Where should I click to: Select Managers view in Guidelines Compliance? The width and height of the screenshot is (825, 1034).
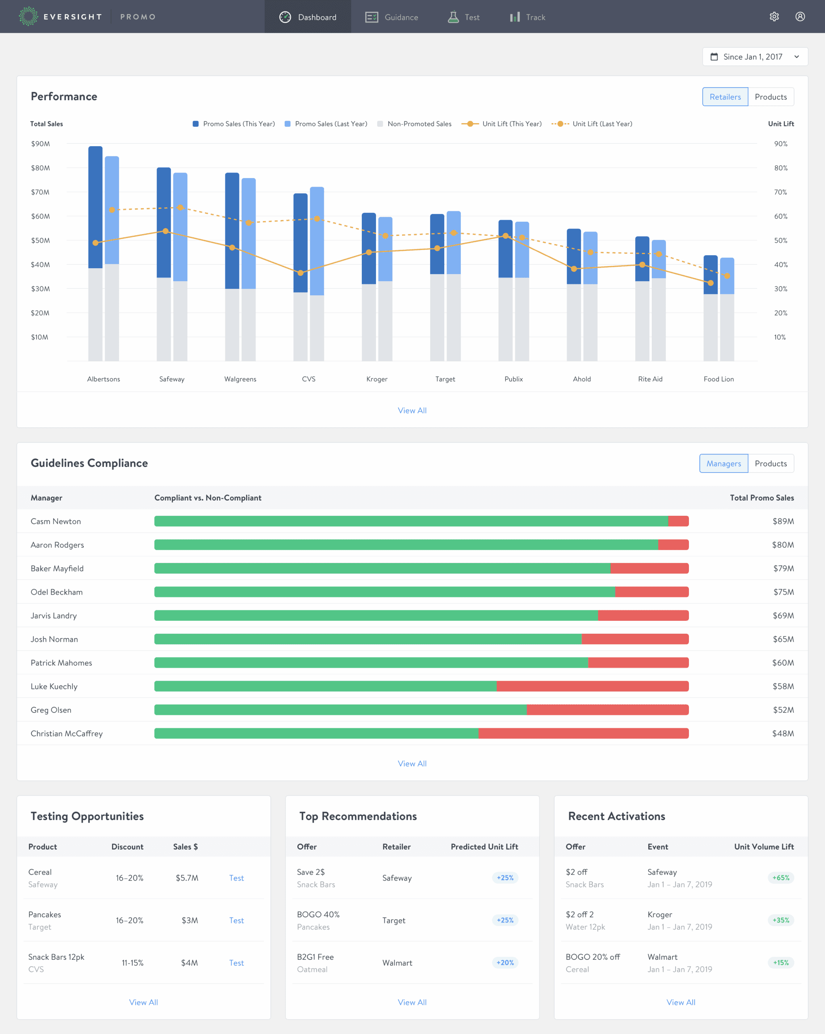tap(723, 463)
